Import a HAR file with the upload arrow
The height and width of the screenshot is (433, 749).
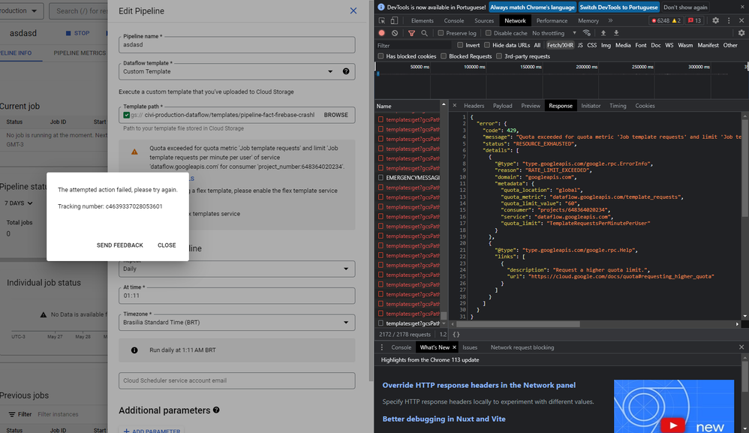pyautogui.click(x=603, y=33)
